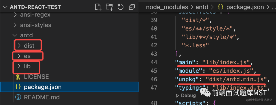Click line number 46 in the gutter
The height and width of the screenshot is (105, 276).
[x=154, y=79]
